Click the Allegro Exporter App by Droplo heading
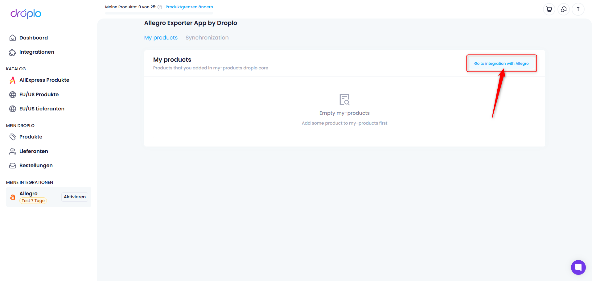 (x=191, y=23)
